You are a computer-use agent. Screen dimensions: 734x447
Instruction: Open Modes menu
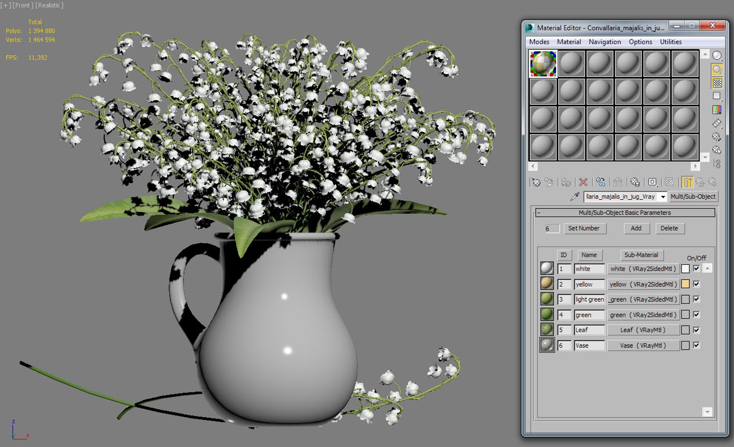[539, 42]
